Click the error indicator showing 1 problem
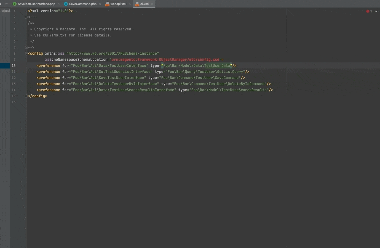This screenshot has height=248, width=380. coord(369,11)
